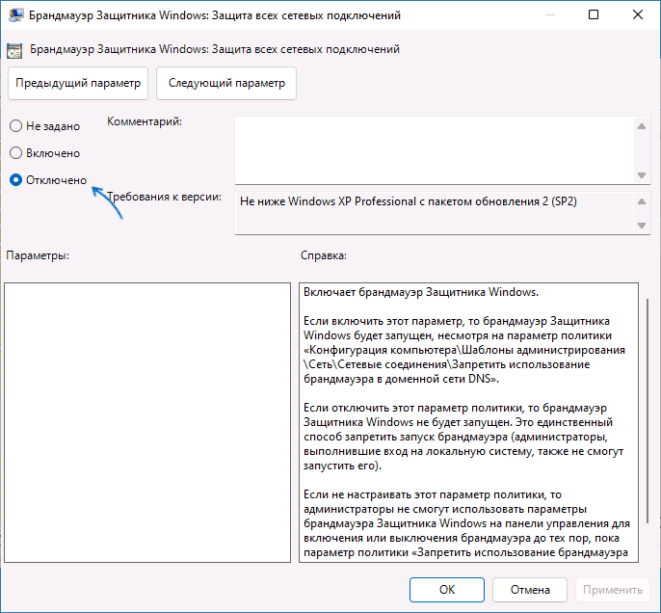Viewport: 661px width, 613px height.
Task: Click the policy setting icon beside heading
Action: (x=14, y=50)
